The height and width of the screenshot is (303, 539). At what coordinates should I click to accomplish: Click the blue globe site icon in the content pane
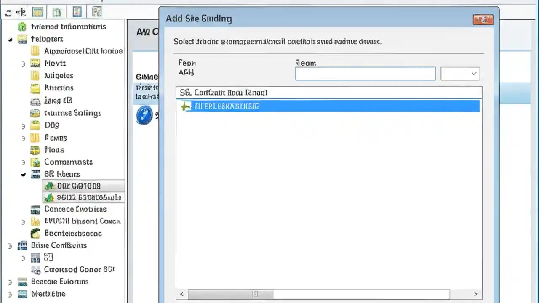[x=144, y=115]
